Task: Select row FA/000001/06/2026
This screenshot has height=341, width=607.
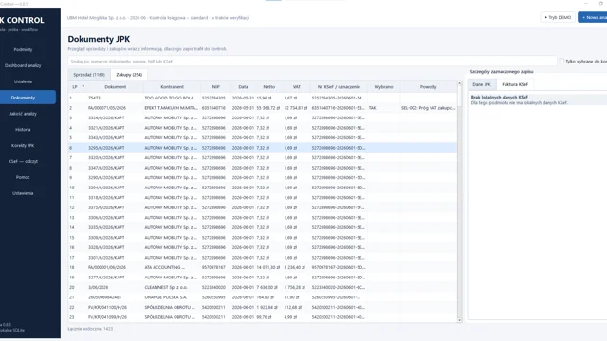Action: [x=263, y=267]
